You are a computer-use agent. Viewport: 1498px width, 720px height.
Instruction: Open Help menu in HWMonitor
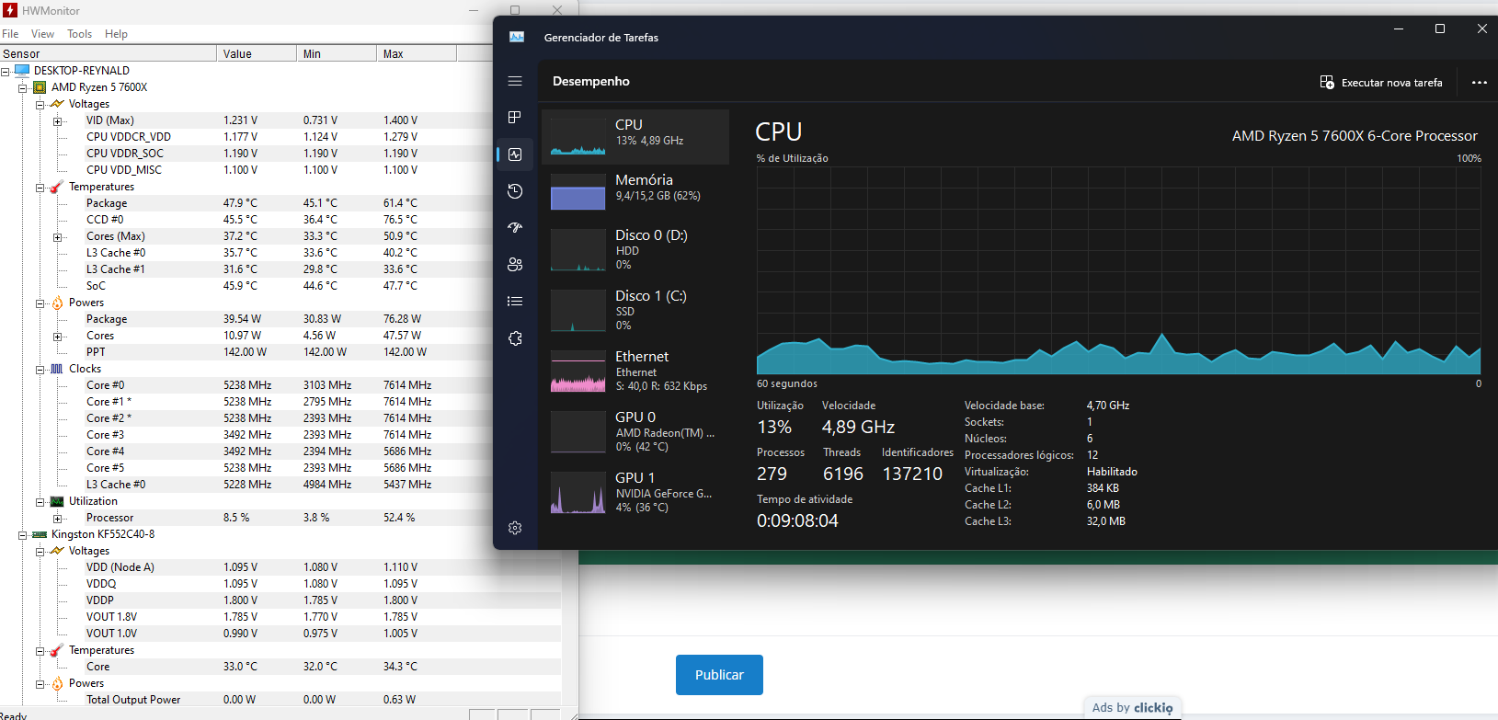tap(116, 34)
